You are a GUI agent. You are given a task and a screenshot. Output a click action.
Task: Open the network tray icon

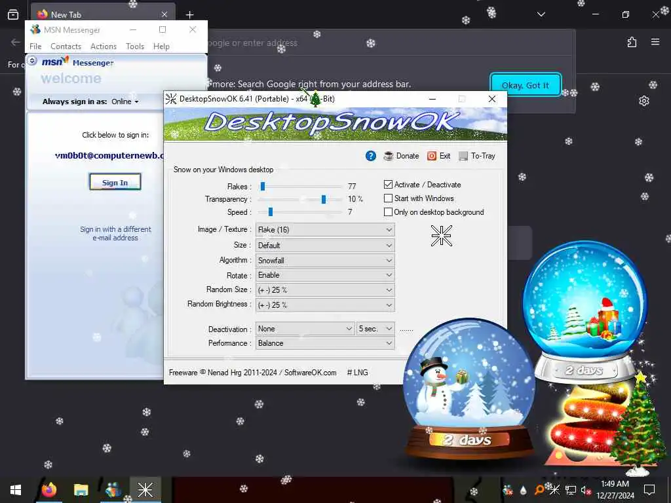coord(571,490)
